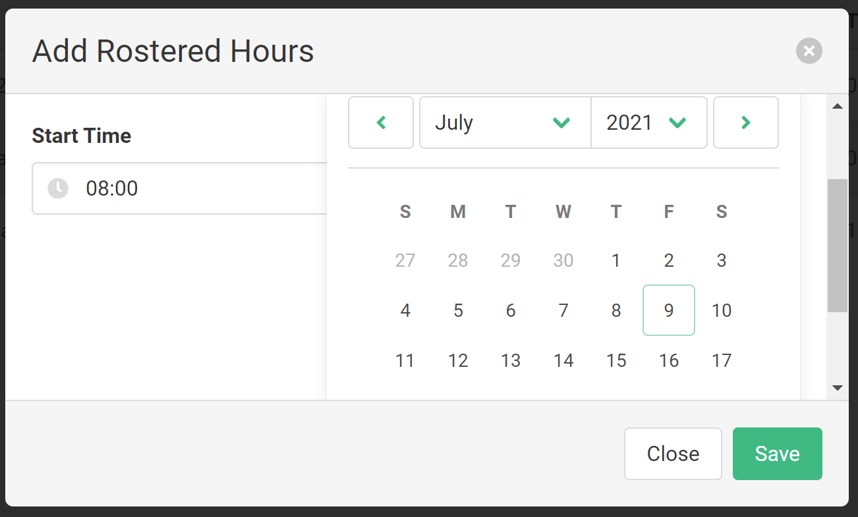Screen dimensions: 858x517
Task: Click the dialog's close X icon
Action: (809, 51)
